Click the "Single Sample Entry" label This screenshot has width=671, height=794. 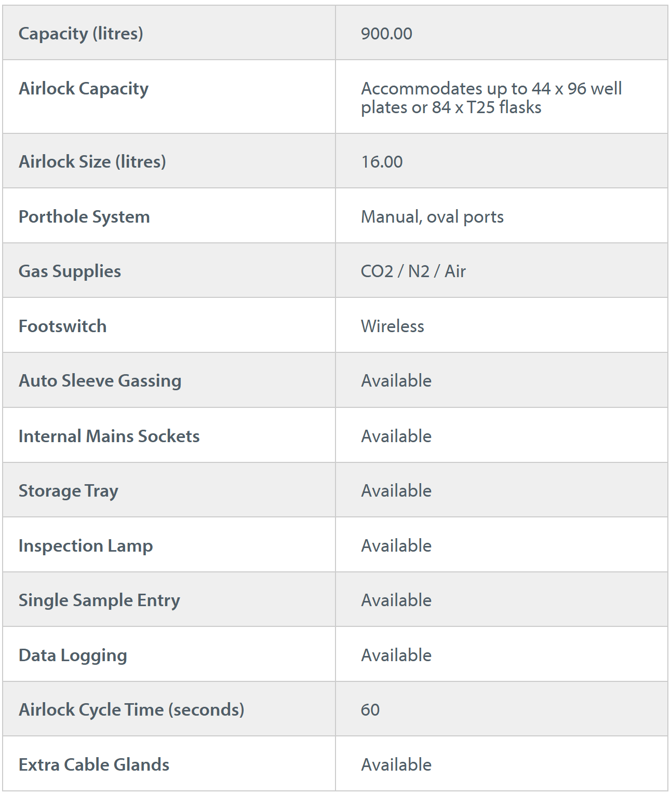pos(99,600)
